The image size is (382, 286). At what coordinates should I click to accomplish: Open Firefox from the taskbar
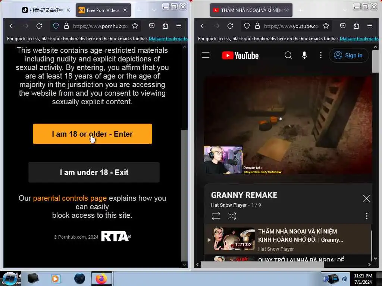click(x=101, y=279)
